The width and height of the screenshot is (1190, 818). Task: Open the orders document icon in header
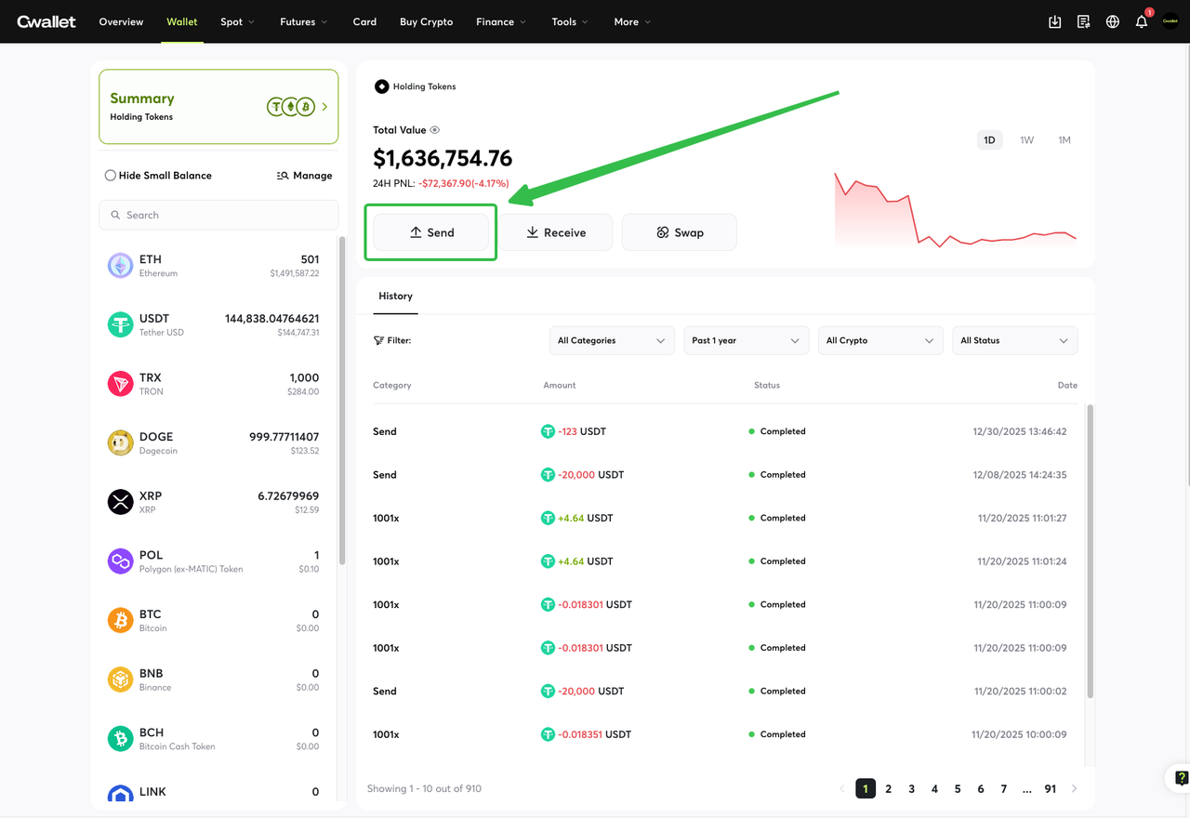click(x=1083, y=21)
